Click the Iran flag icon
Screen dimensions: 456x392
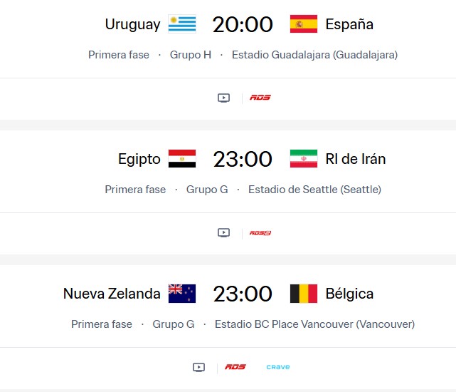[304, 159]
